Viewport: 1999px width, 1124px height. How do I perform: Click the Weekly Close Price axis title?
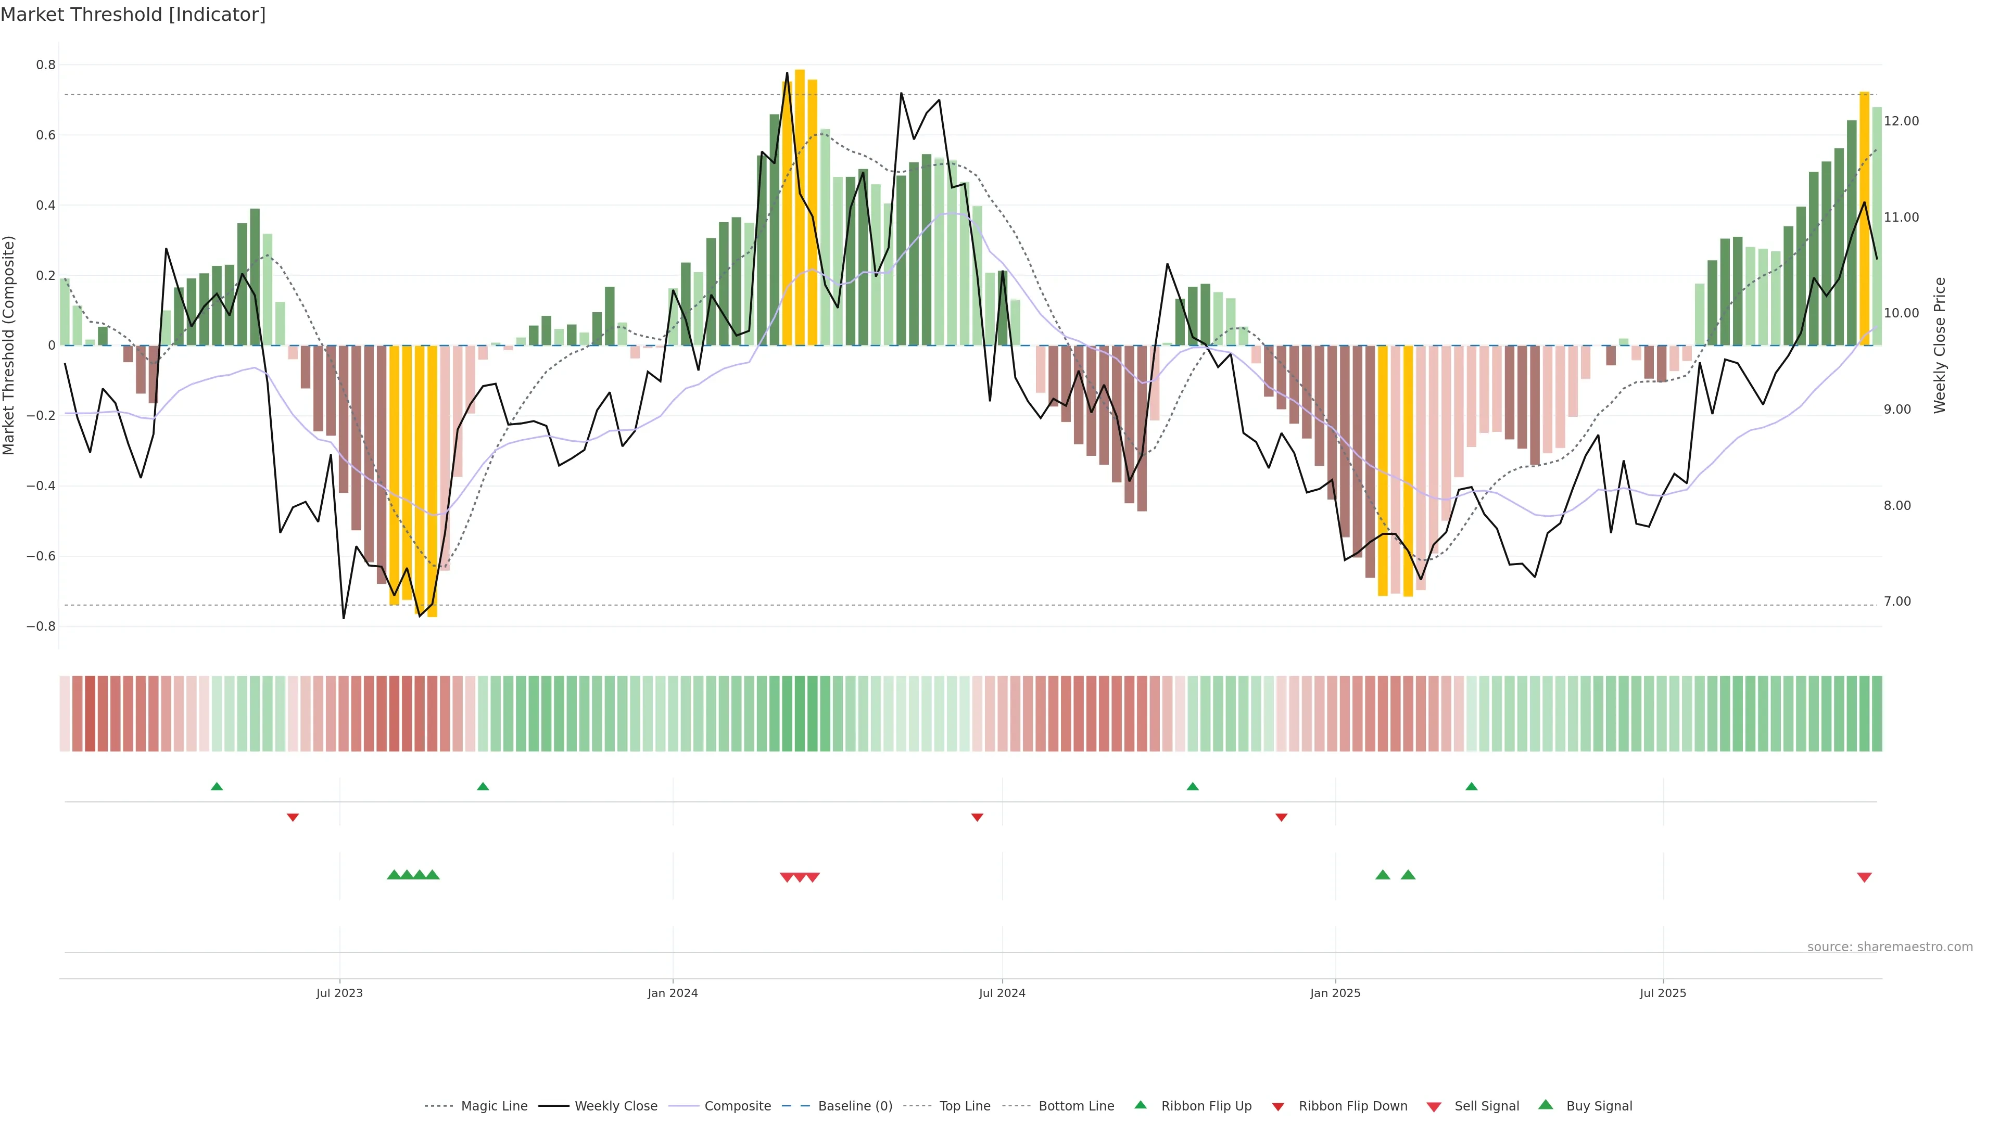[x=1940, y=345]
